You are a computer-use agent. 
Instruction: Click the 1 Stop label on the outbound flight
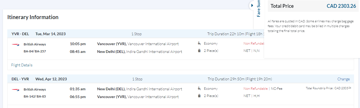[136, 34]
